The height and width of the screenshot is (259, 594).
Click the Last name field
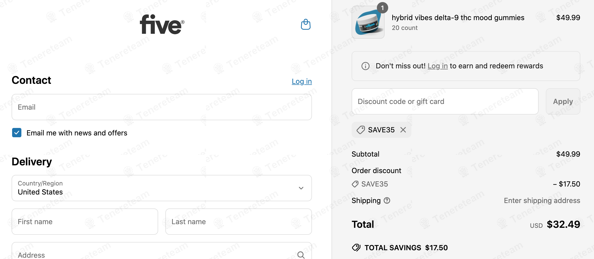click(x=238, y=222)
